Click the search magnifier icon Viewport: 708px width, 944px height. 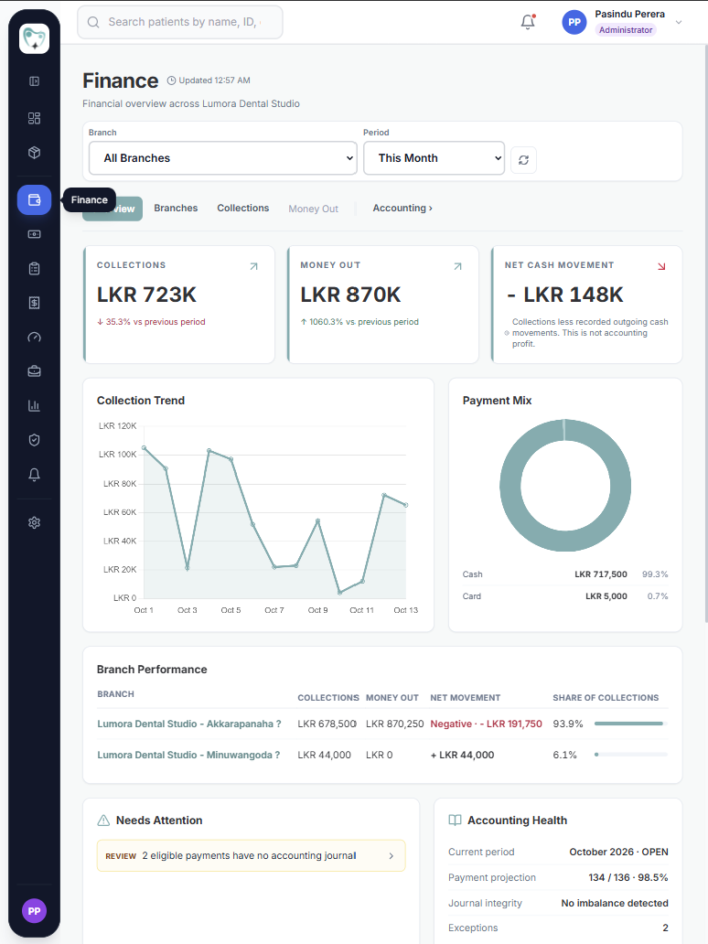(x=93, y=22)
